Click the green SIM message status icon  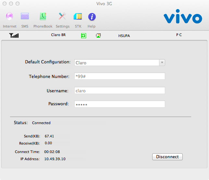click(98, 36)
